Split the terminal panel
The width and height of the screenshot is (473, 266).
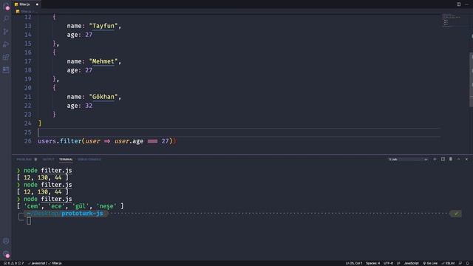(x=443, y=160)
